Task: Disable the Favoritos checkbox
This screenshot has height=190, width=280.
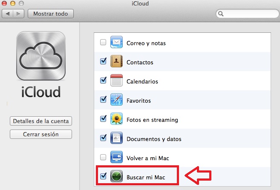Action: click(103, 99)
